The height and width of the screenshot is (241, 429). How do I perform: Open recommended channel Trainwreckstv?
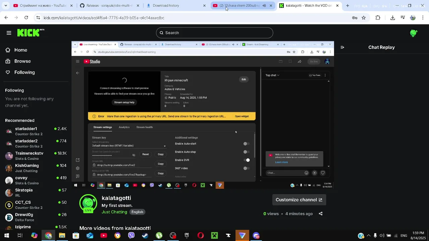(x=36, y=156)
